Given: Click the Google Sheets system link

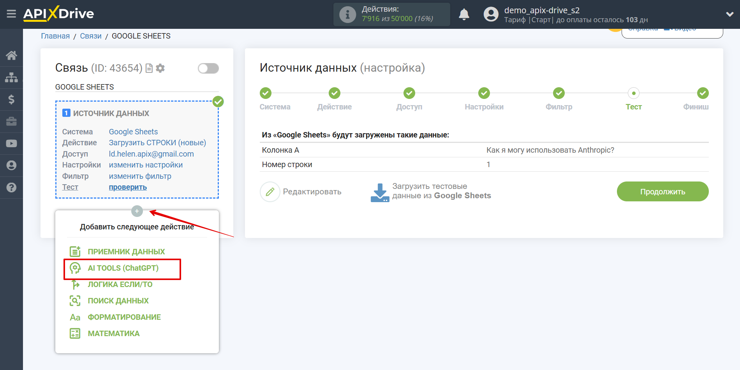Looking at the screenshot, I should pos(133,132).
